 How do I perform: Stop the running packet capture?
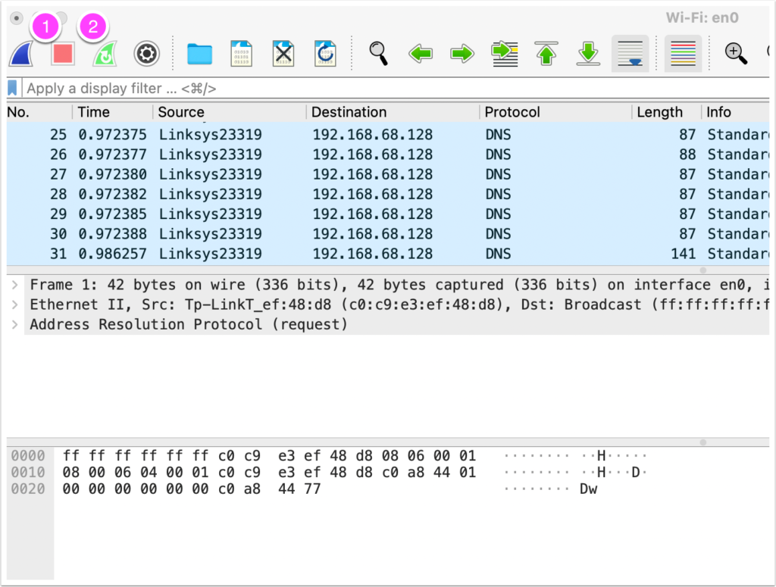pos(63,54)
